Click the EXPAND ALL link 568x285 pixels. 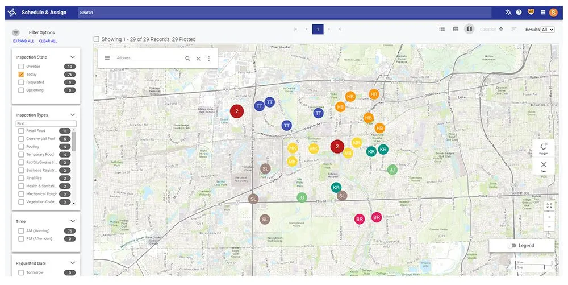(23, 41)
